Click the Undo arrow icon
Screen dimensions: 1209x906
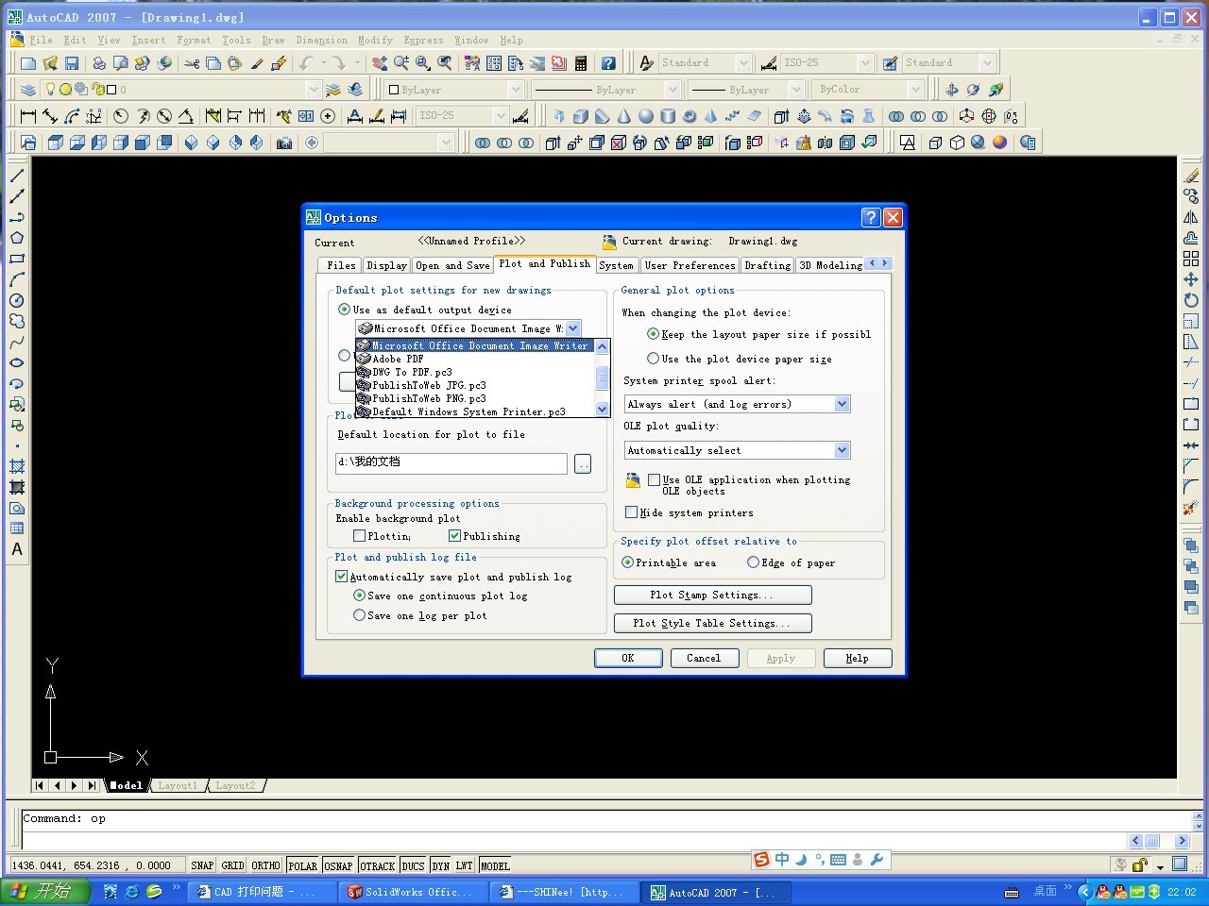306,63
